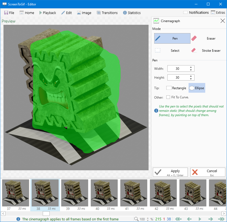
Task: Select frame 42 thumbnail
Action: pos(163,193)
